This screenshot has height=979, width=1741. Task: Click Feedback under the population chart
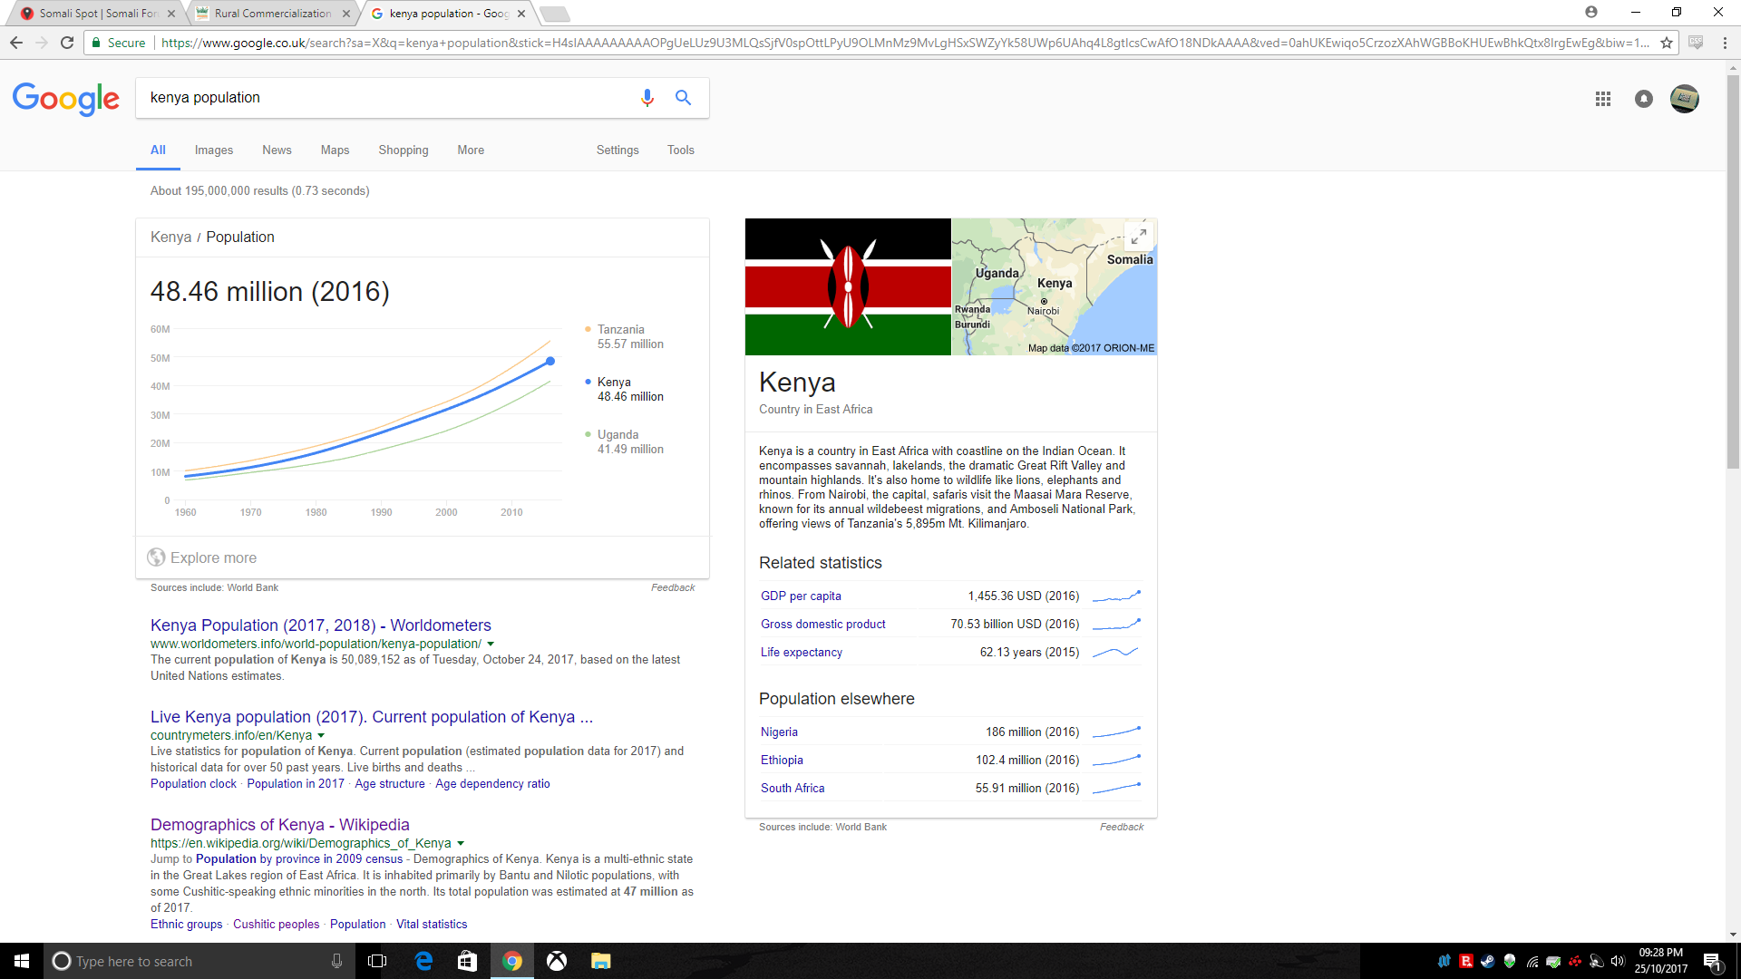click(673, 588)
